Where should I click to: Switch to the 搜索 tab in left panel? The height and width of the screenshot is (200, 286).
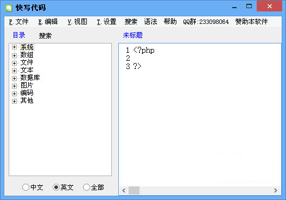click(x=45, y=36)
